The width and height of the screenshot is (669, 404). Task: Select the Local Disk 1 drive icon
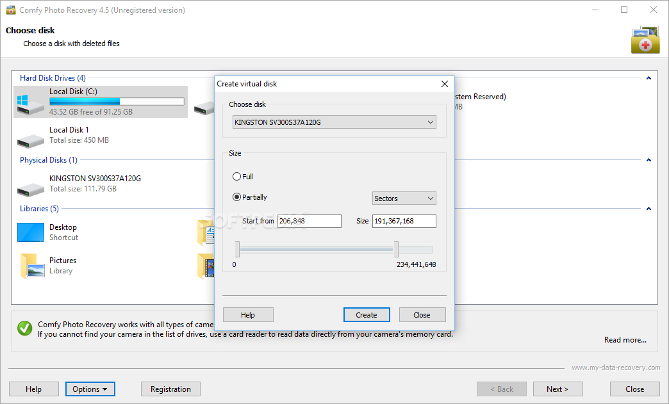coord(31,140)
